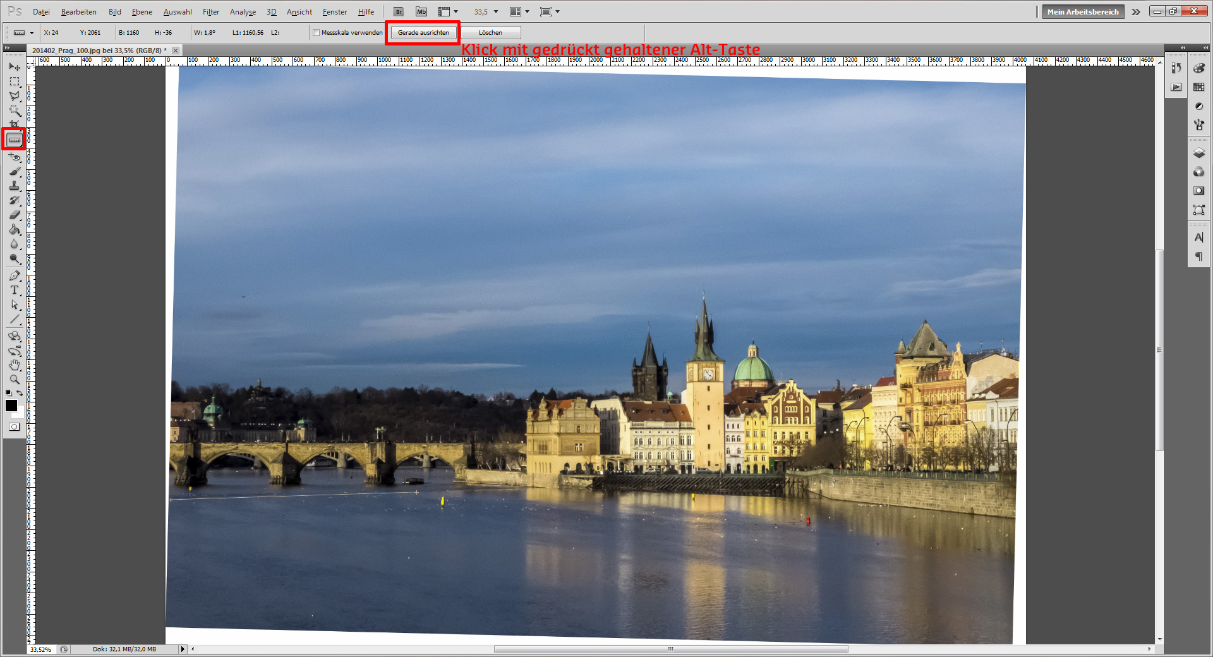
Task: Open the Filter menu
Action: (211, 11)
